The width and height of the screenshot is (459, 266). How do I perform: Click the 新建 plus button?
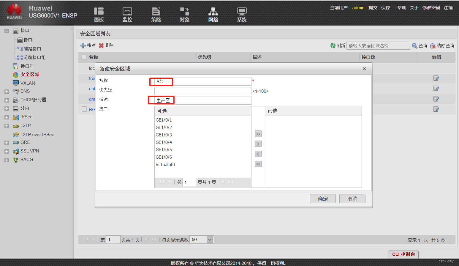pos(88,45)
